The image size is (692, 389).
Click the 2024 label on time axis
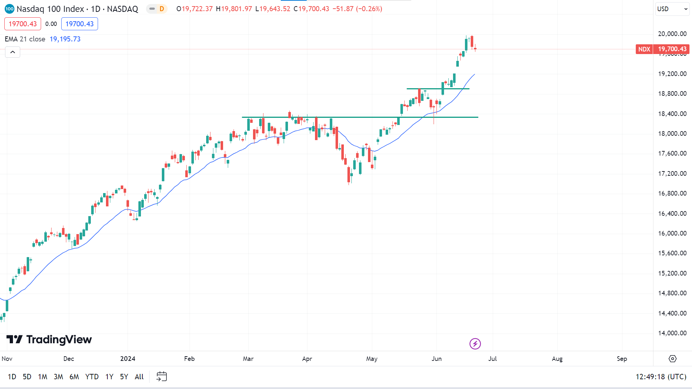[128, 359]
